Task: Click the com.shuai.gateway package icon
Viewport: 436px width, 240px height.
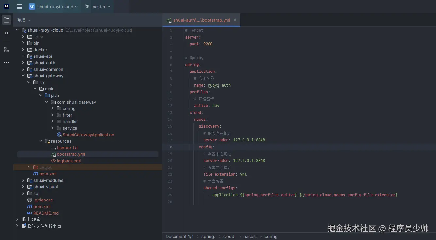Action: pos(53,102)
